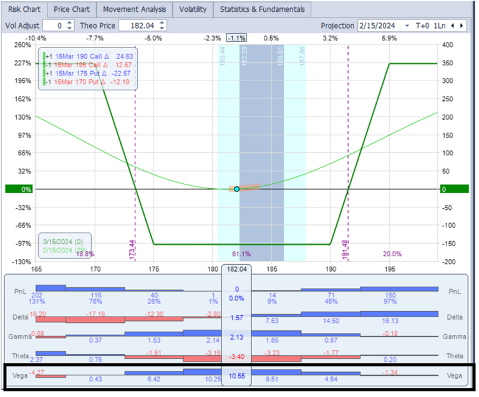Viewport: 479px width, 397px height.
Task: Click the boxed -1.1% percent label
Action: (x=236, y=38)
